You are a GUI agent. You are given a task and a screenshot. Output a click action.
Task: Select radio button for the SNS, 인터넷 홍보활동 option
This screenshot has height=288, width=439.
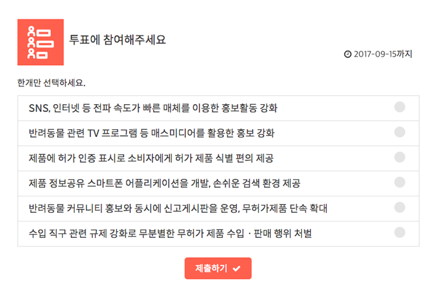click(399, 107)
